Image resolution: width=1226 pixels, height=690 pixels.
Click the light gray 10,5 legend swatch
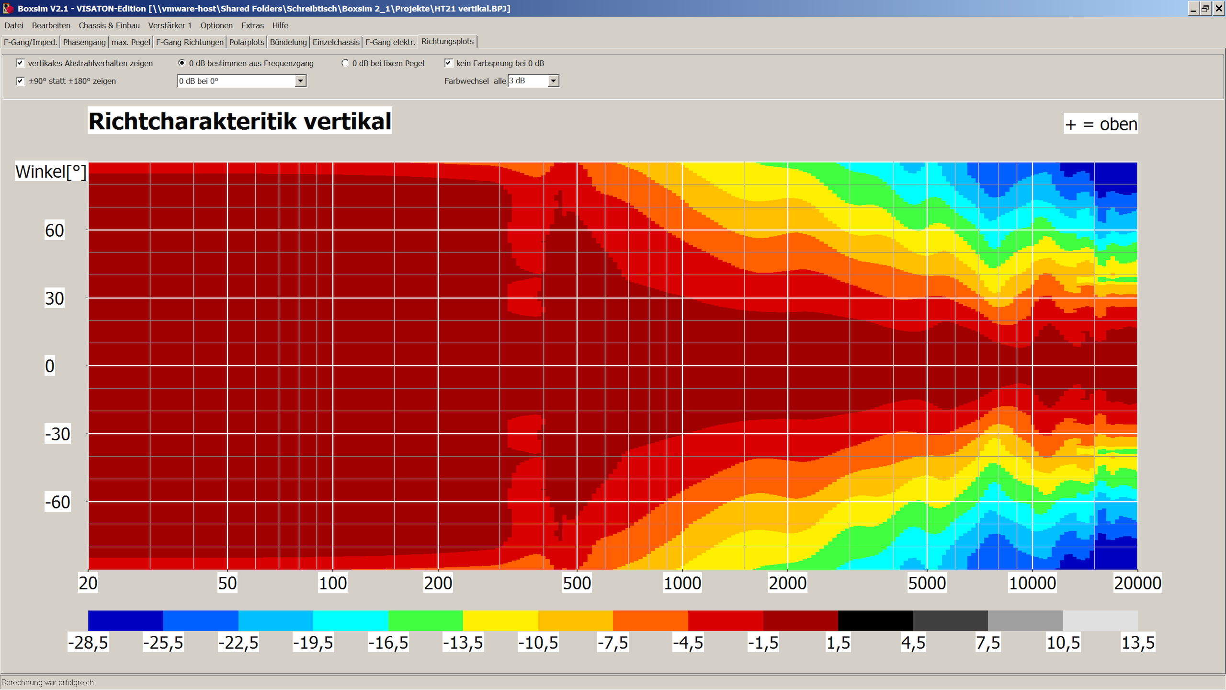coord(1101,621)
